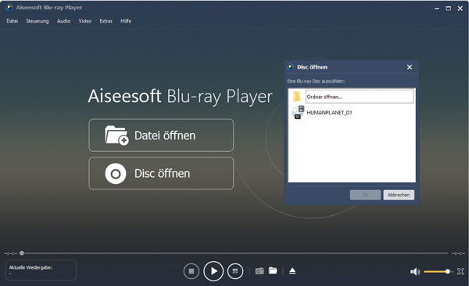Open the Audio menu
469x286 pixels.
[x=64, y=21]
